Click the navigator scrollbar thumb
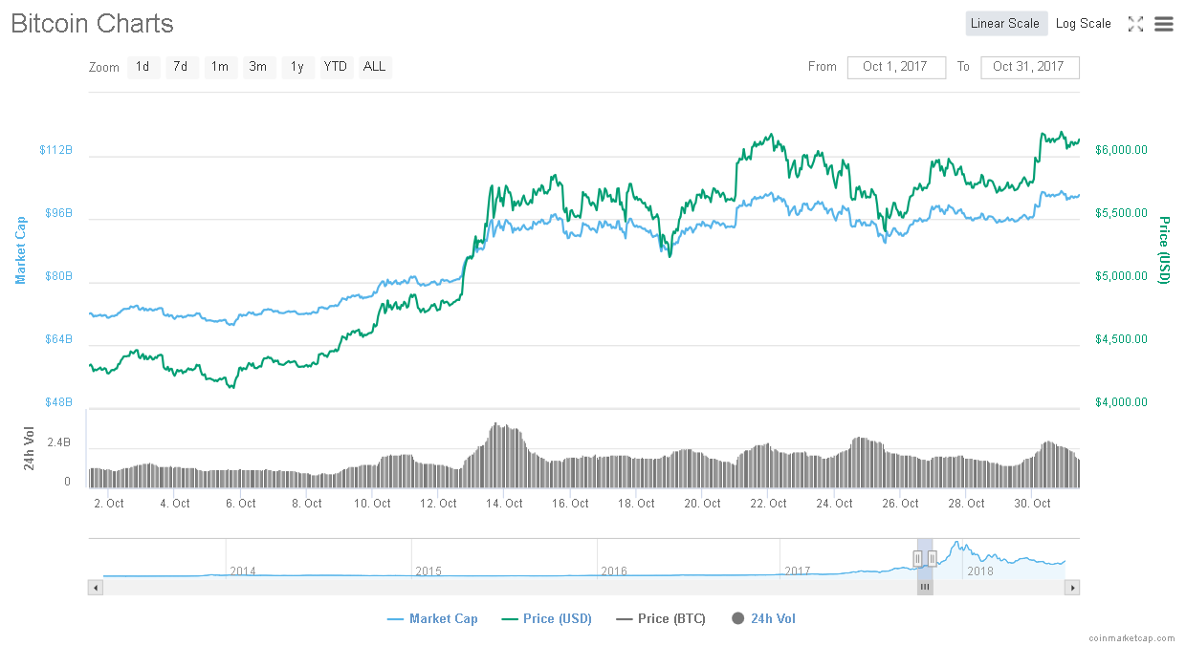The height and width of the screenshot is (646, 1186). pyautogui.click(x=925, y=588)
